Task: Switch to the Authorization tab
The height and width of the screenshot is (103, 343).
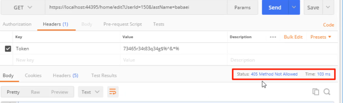Action: [x=17, y=24]
